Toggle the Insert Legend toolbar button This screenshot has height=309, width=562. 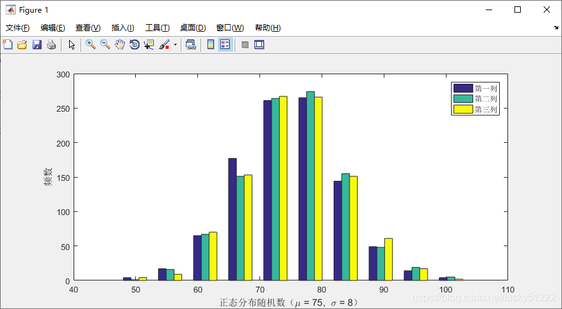(x=225, y=44)
